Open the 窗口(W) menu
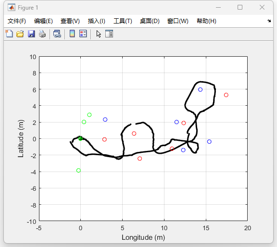 [178, 21]
